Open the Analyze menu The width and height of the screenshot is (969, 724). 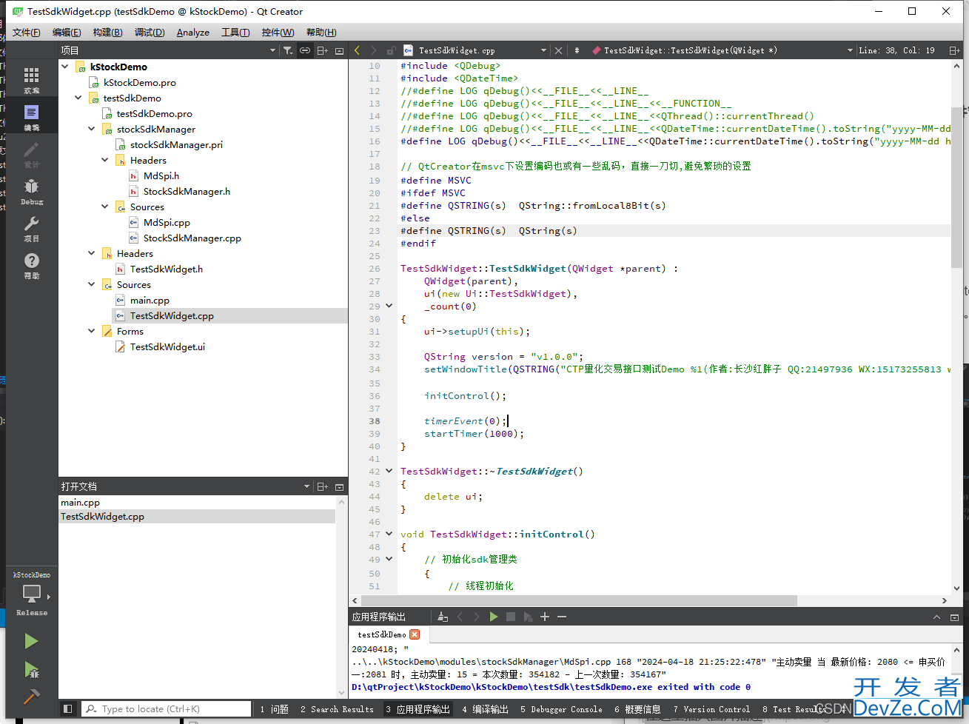tap(193, 33)
